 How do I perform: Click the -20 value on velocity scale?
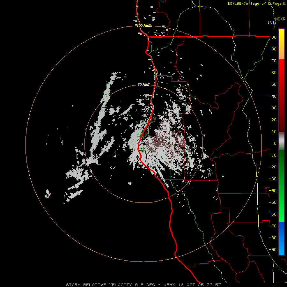point(273,167)
